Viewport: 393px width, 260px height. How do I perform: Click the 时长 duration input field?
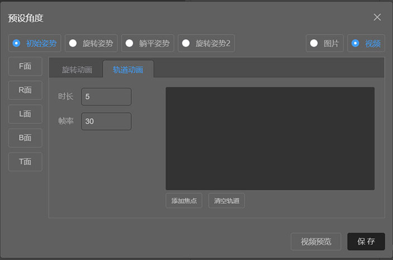(x=106, y=97)
